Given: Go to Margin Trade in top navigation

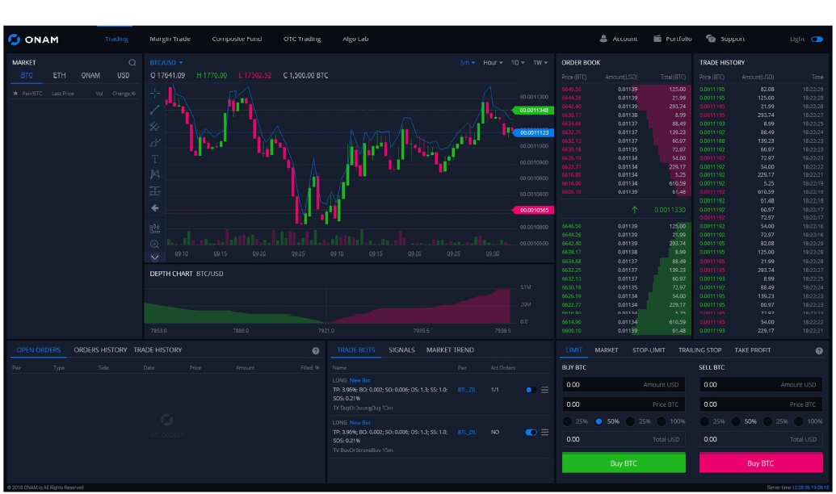Looking at the screenshot, I should coord(170,39).
